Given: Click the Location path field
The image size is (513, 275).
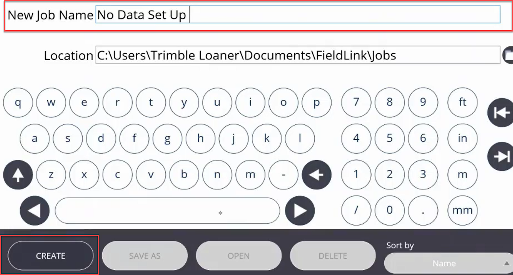Looking at the screenshot, I should pos(298,55).
